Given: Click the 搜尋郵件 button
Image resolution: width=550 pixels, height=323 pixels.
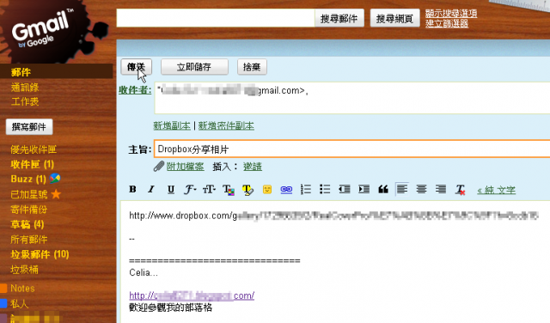Looking at the screenshot, I should click(339, 18).
